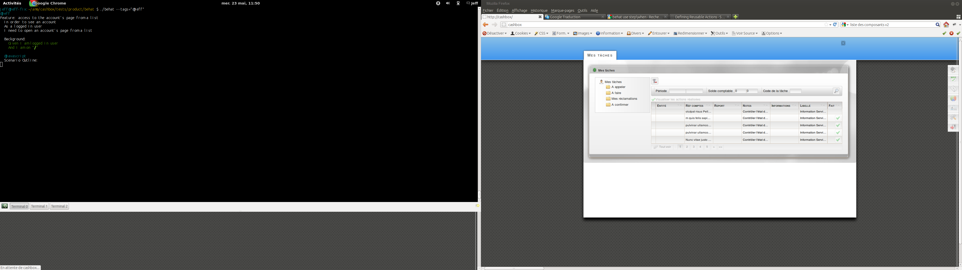
Task: Go to next page with > button
Action: (x=714, y=147)
